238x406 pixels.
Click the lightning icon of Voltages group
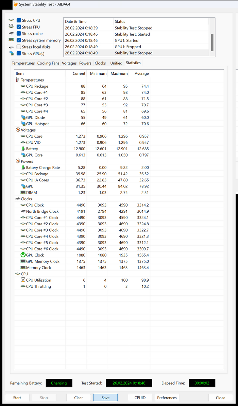18,130
